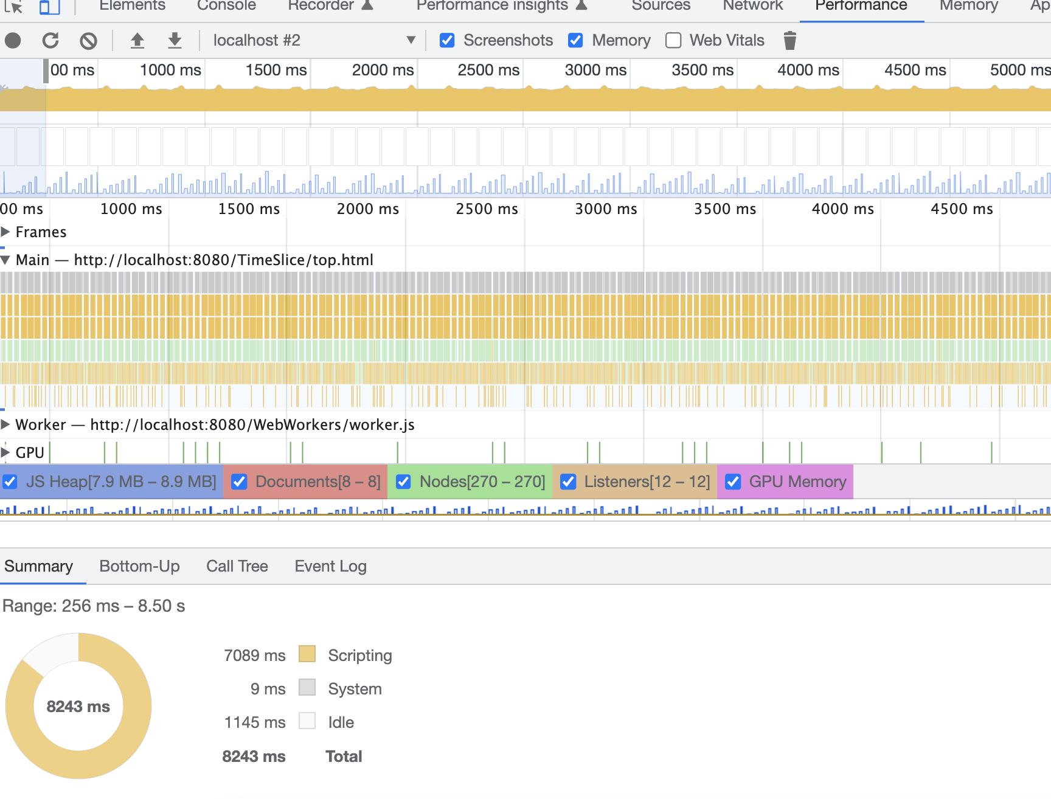Image resolution: width=1051 pixels, height=799 pixels.
Task: Toggle the device toolbar icon
Action: (x=50, y=6)
